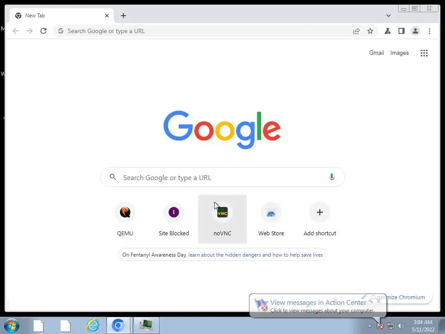Open the volume speaker tray icon
The height and width of the screenshot is (334, 445).
401,326
